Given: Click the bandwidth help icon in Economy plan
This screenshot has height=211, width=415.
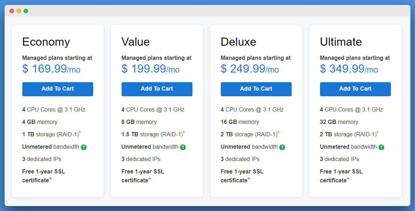Looking at the screenshot, I should pyautogui.click(x=84, y=147).
